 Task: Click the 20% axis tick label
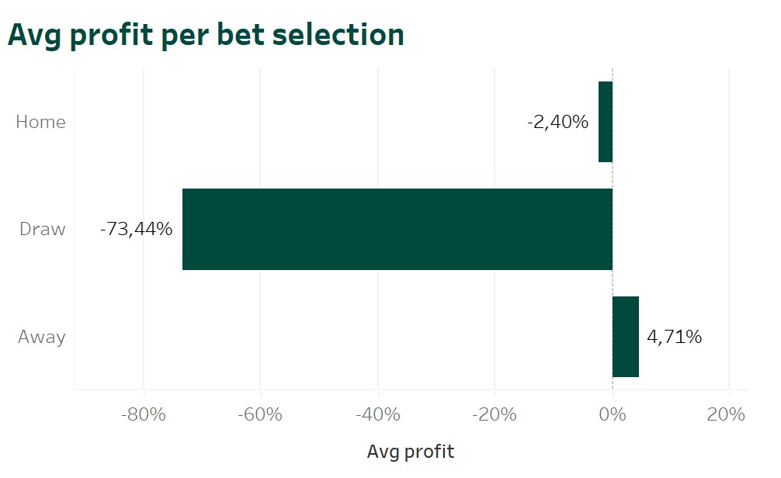coord(728,414)
